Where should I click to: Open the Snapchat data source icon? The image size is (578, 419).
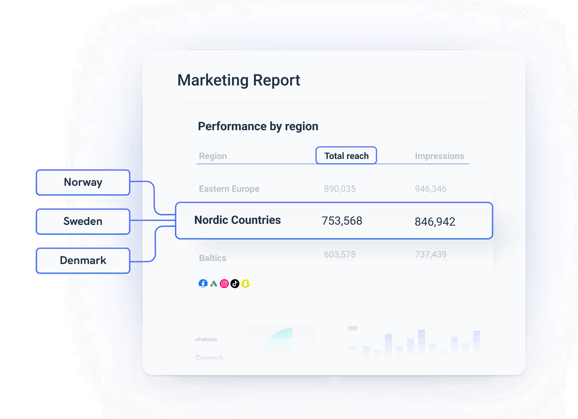pyautogui.click(x=246, y=284)
